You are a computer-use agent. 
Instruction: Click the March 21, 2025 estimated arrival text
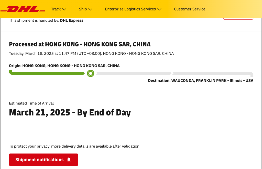[x=70, y=112]
